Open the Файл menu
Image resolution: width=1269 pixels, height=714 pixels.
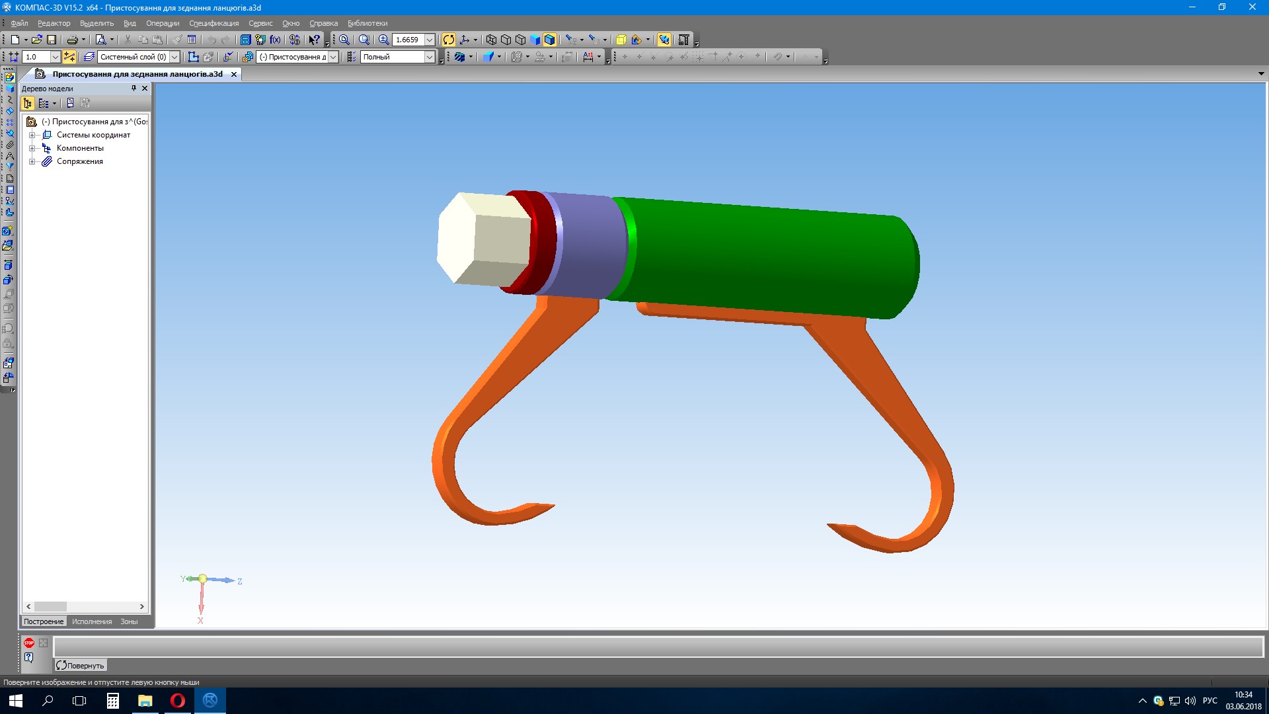point(19,23)
